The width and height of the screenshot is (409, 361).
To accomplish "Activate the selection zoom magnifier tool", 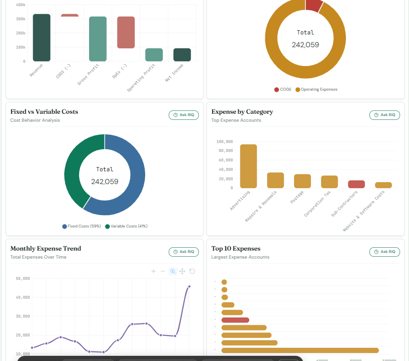I will coord(172,271).
